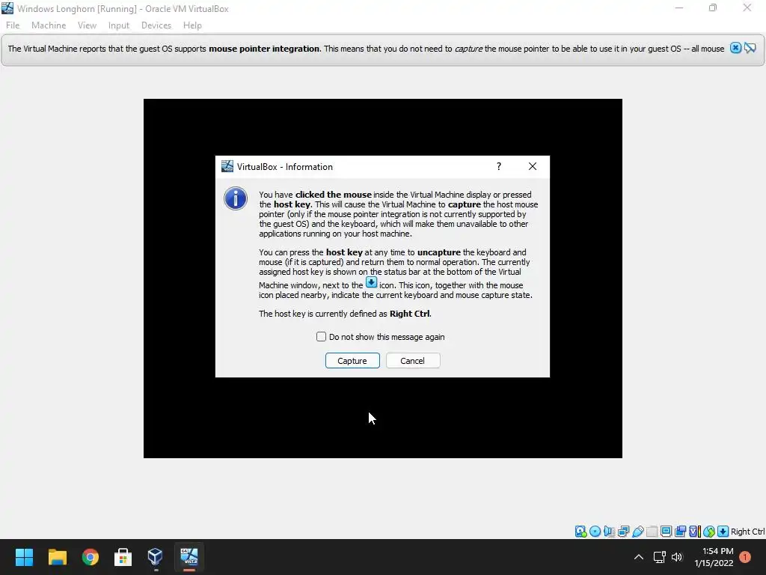The width and height of the screenshot is (766, 575).
Task: Click the VirtualBox logo in main title bar
Action: tap(7, 8)
